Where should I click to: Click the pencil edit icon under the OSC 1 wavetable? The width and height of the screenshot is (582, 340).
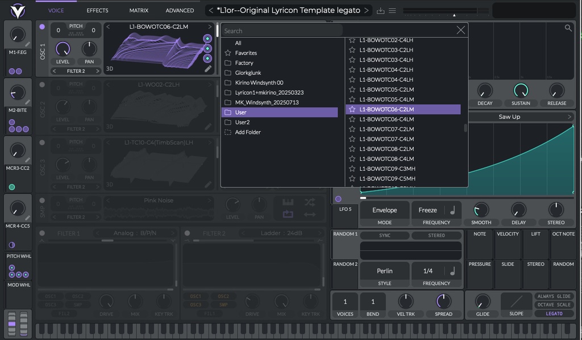[x=209, y=69]
